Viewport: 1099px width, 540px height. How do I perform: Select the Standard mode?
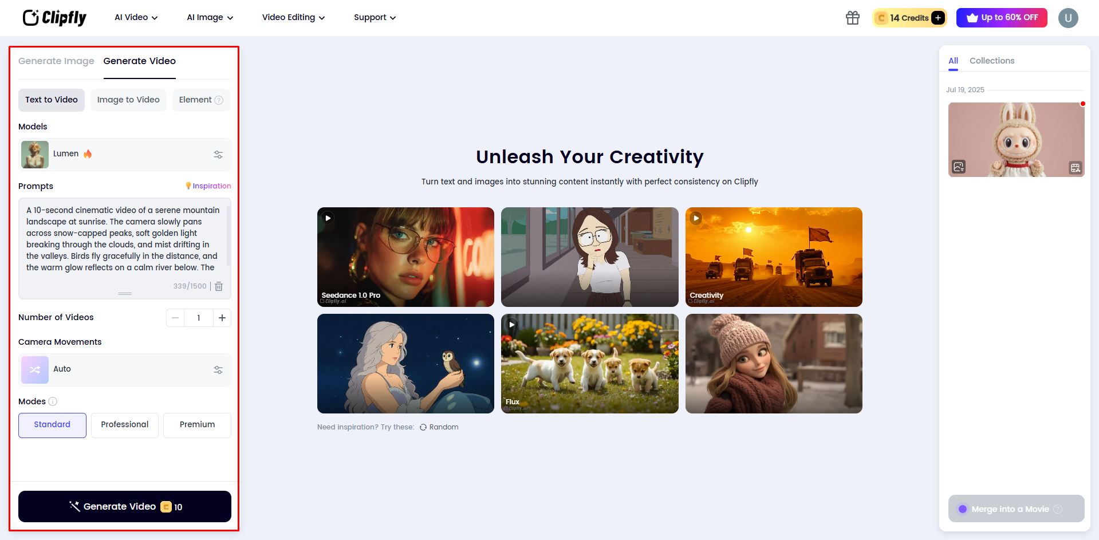(52, 425)
